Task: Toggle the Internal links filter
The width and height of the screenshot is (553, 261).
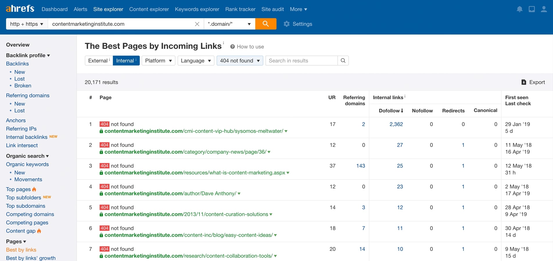Action: click(126, 61)
